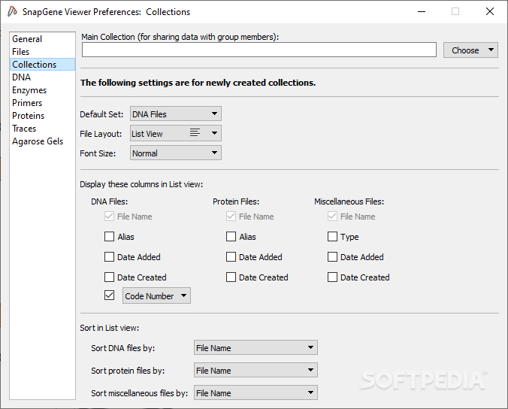The width and height of the screenshot is (508, 409).
Task: Click disabled File Name checkbox under Miscellaneous Files
Action: pos(332,217)
